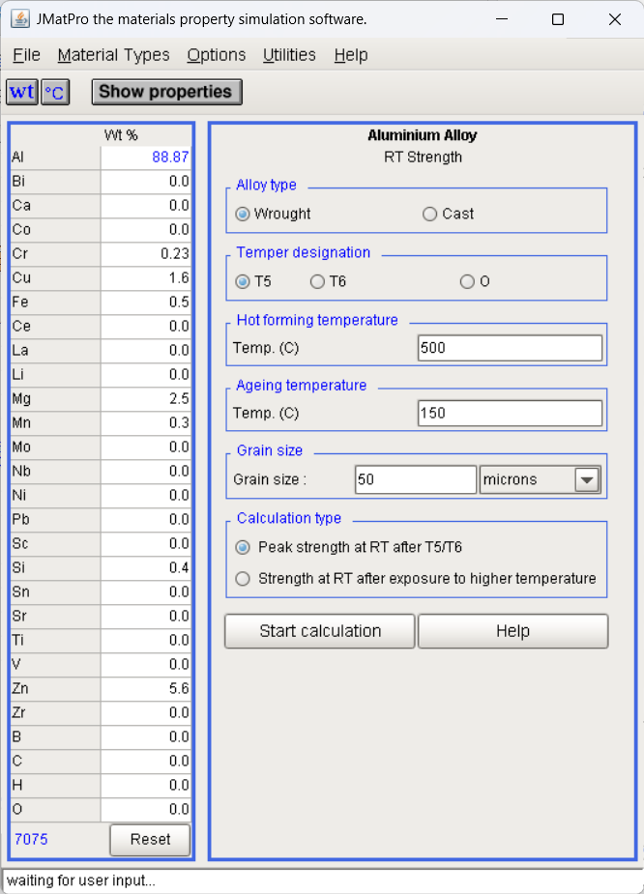Click the Reset composition button
Screen dimensions: 644x894
point(150,839)
